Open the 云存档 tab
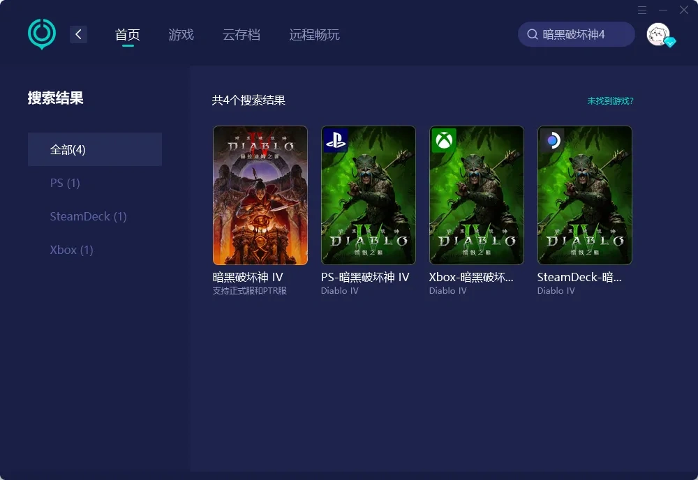Screen dimensions: 698x480 (x=242, y=33)
